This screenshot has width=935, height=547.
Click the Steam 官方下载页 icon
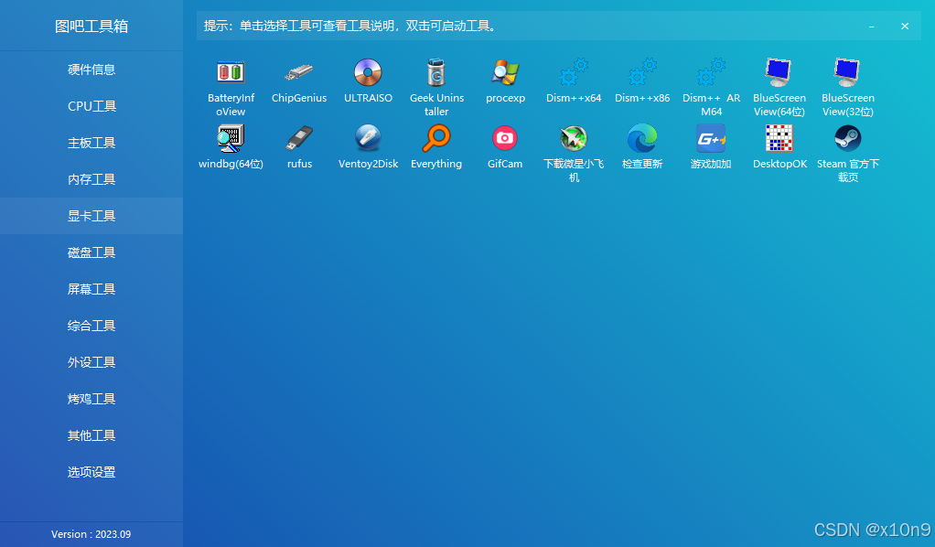click(x=847, y=138)
